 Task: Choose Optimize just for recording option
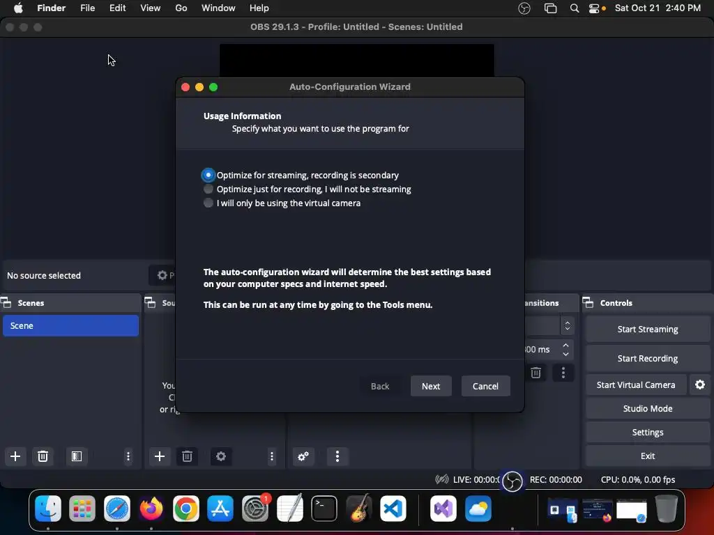tap(208, 189)
